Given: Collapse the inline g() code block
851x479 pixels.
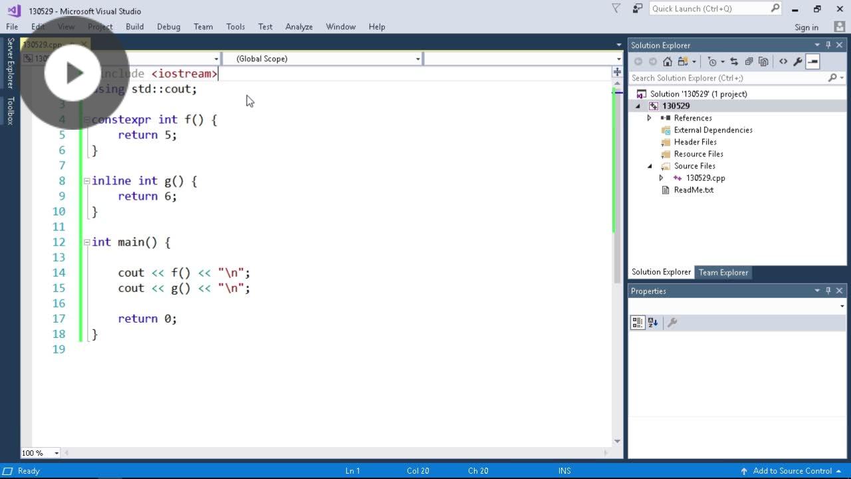Looking at the screenshot, I should [86, 181].
